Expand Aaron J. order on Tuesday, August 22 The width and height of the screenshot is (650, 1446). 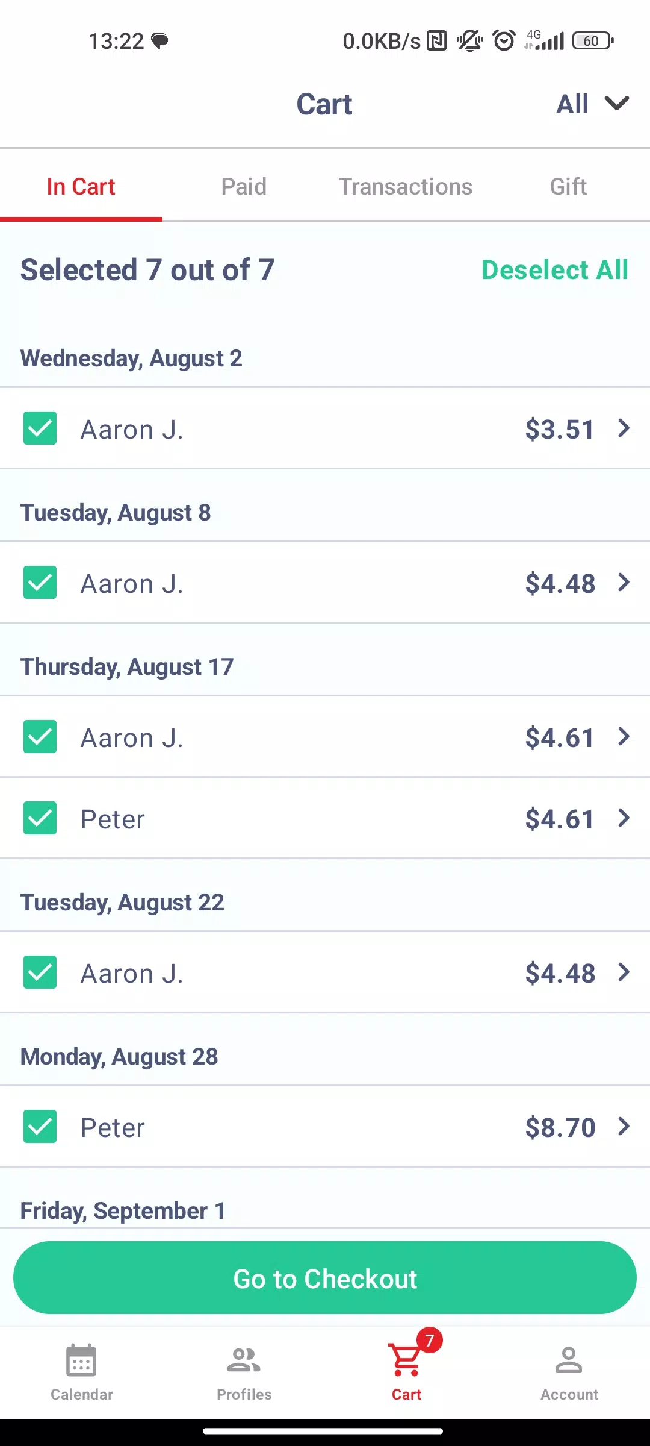(x=624, y=972)
